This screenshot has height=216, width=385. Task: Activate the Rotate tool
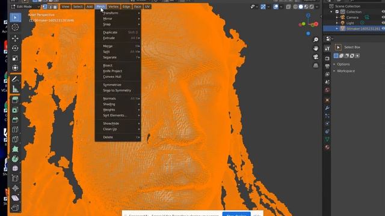pyautogui.click(x=15, y=48)
